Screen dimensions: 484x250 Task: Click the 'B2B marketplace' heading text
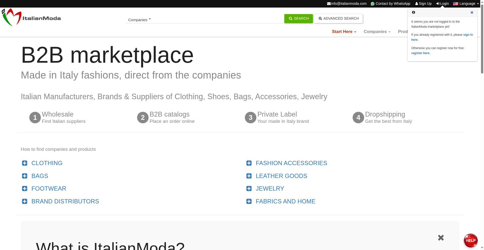[x=107, y=55]
